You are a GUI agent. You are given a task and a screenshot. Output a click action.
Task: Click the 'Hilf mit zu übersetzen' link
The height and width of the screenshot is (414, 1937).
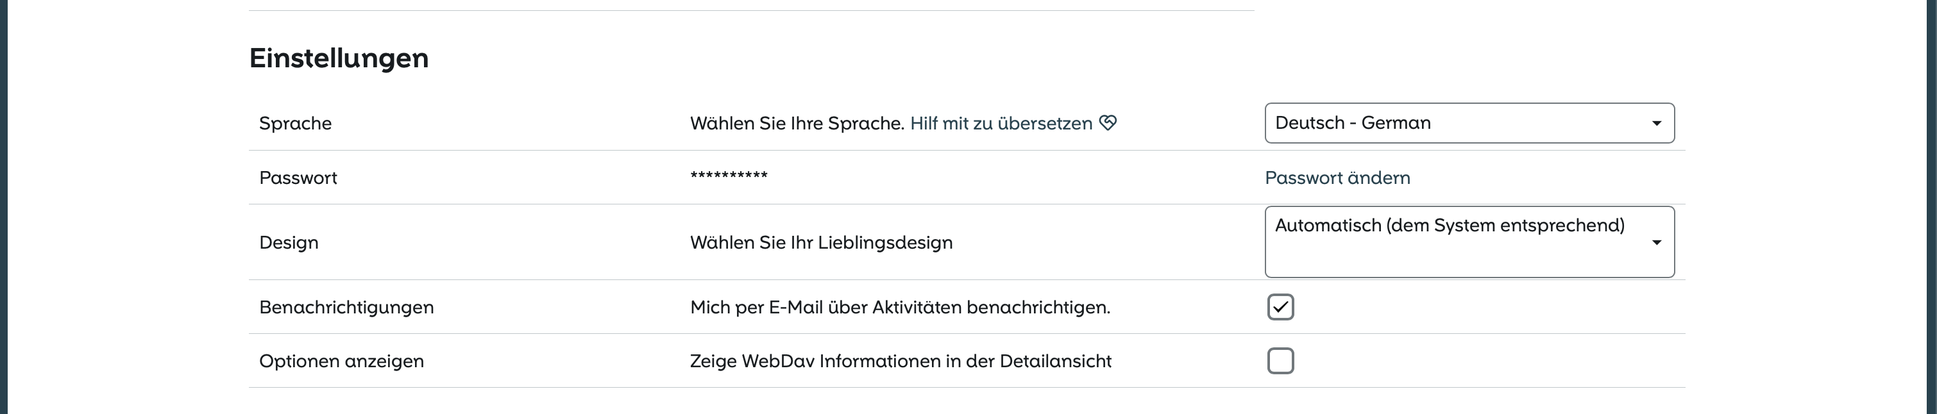[x=1000, y=123]
